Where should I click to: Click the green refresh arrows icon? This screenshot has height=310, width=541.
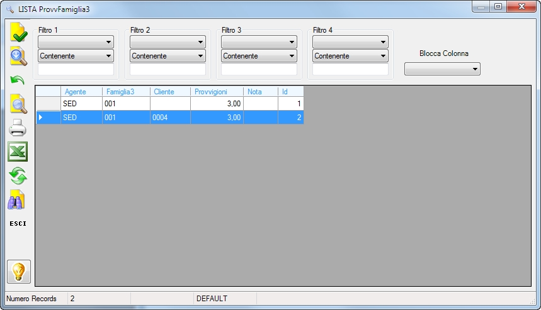(x=18, y=176)
